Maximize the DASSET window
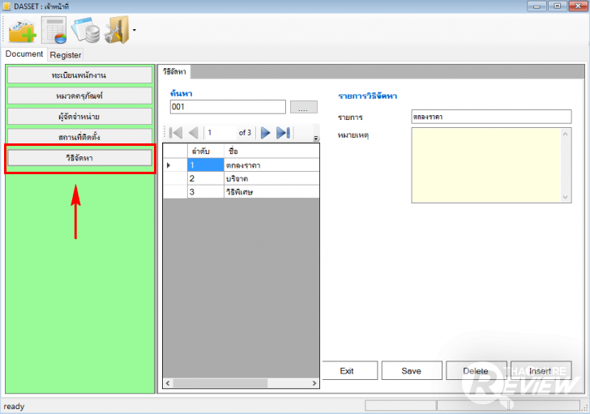Viewport: 590px width, 414px height. pyautogui.click(x=558, y=6)
